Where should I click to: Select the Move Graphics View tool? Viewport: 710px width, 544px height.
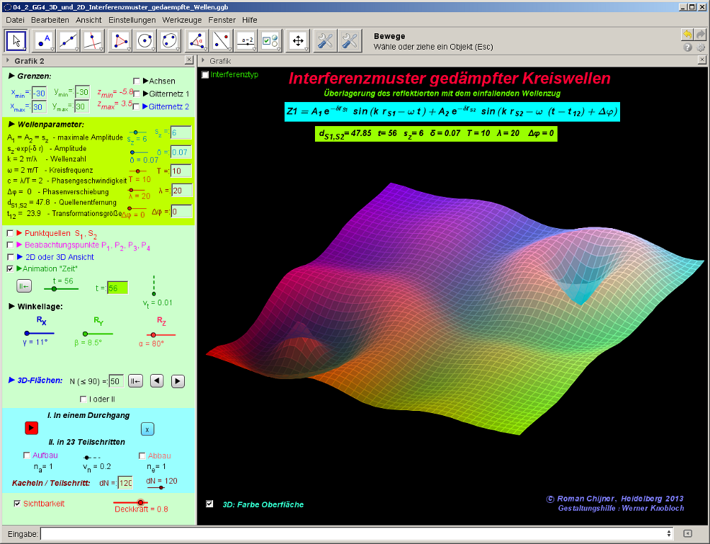coord(298,41)
